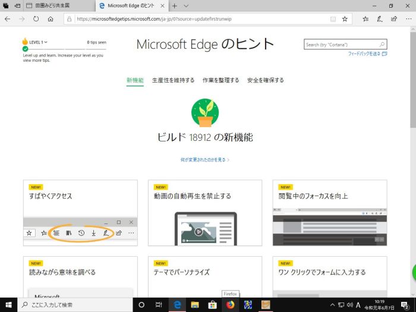Go to the home page icon
Image resolution: width=416 pixels, height=312 pixels.
coord(51,19)
